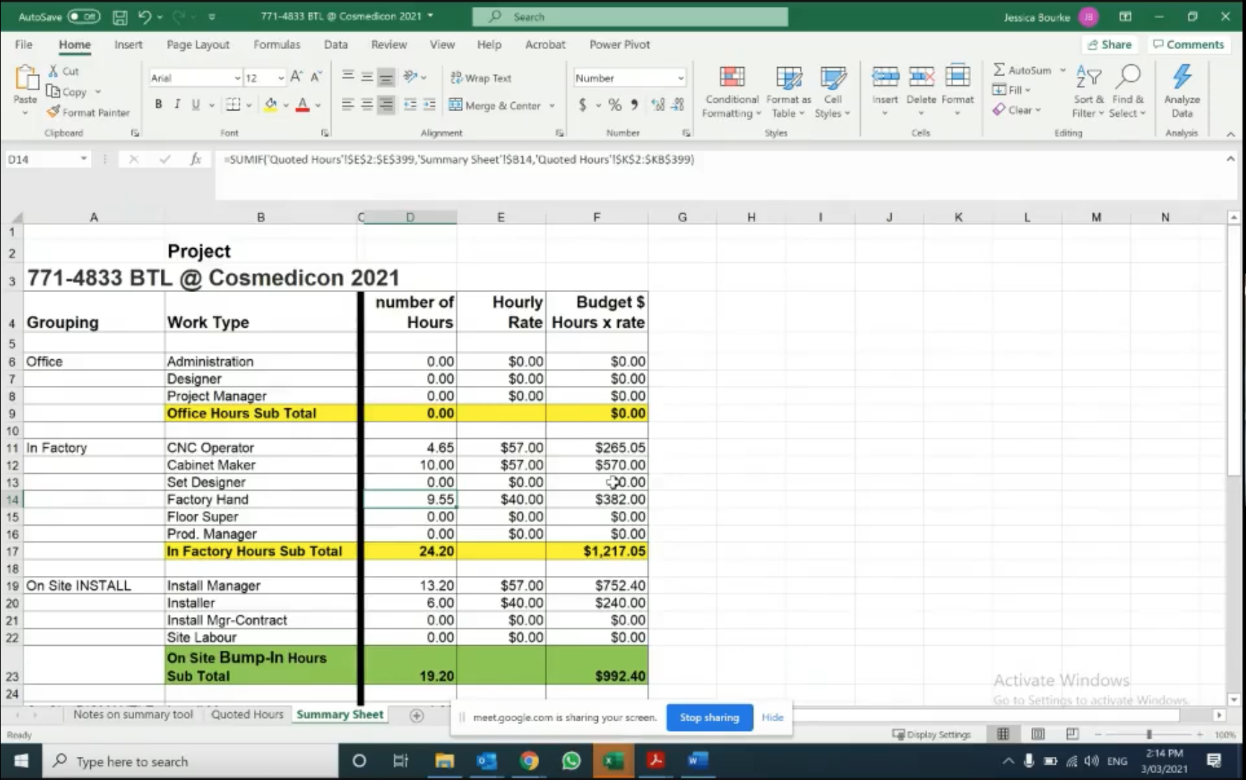
Task: Toggle Bottom Align
Action: coord(385,77)
